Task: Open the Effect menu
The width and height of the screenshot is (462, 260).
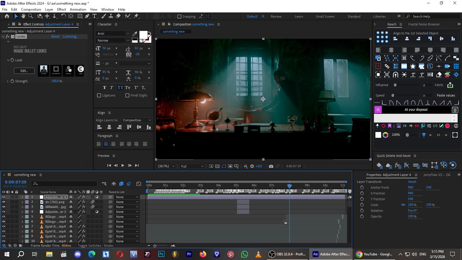Action: 61,9
